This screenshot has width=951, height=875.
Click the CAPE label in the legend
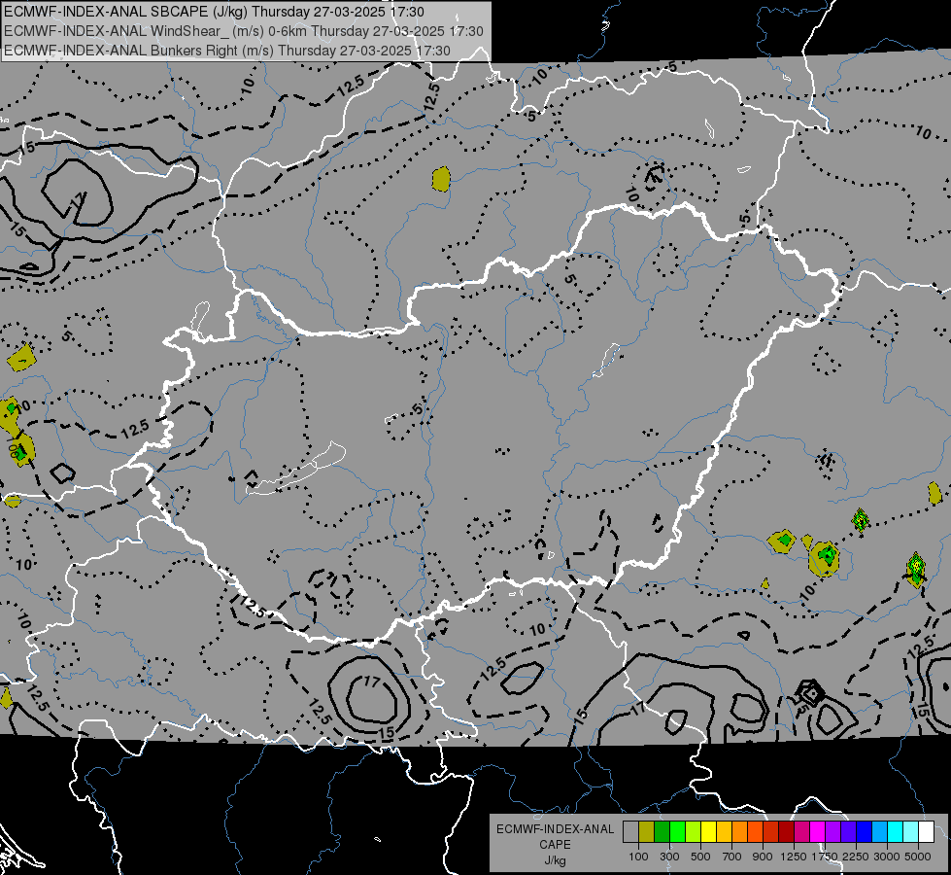555,845
